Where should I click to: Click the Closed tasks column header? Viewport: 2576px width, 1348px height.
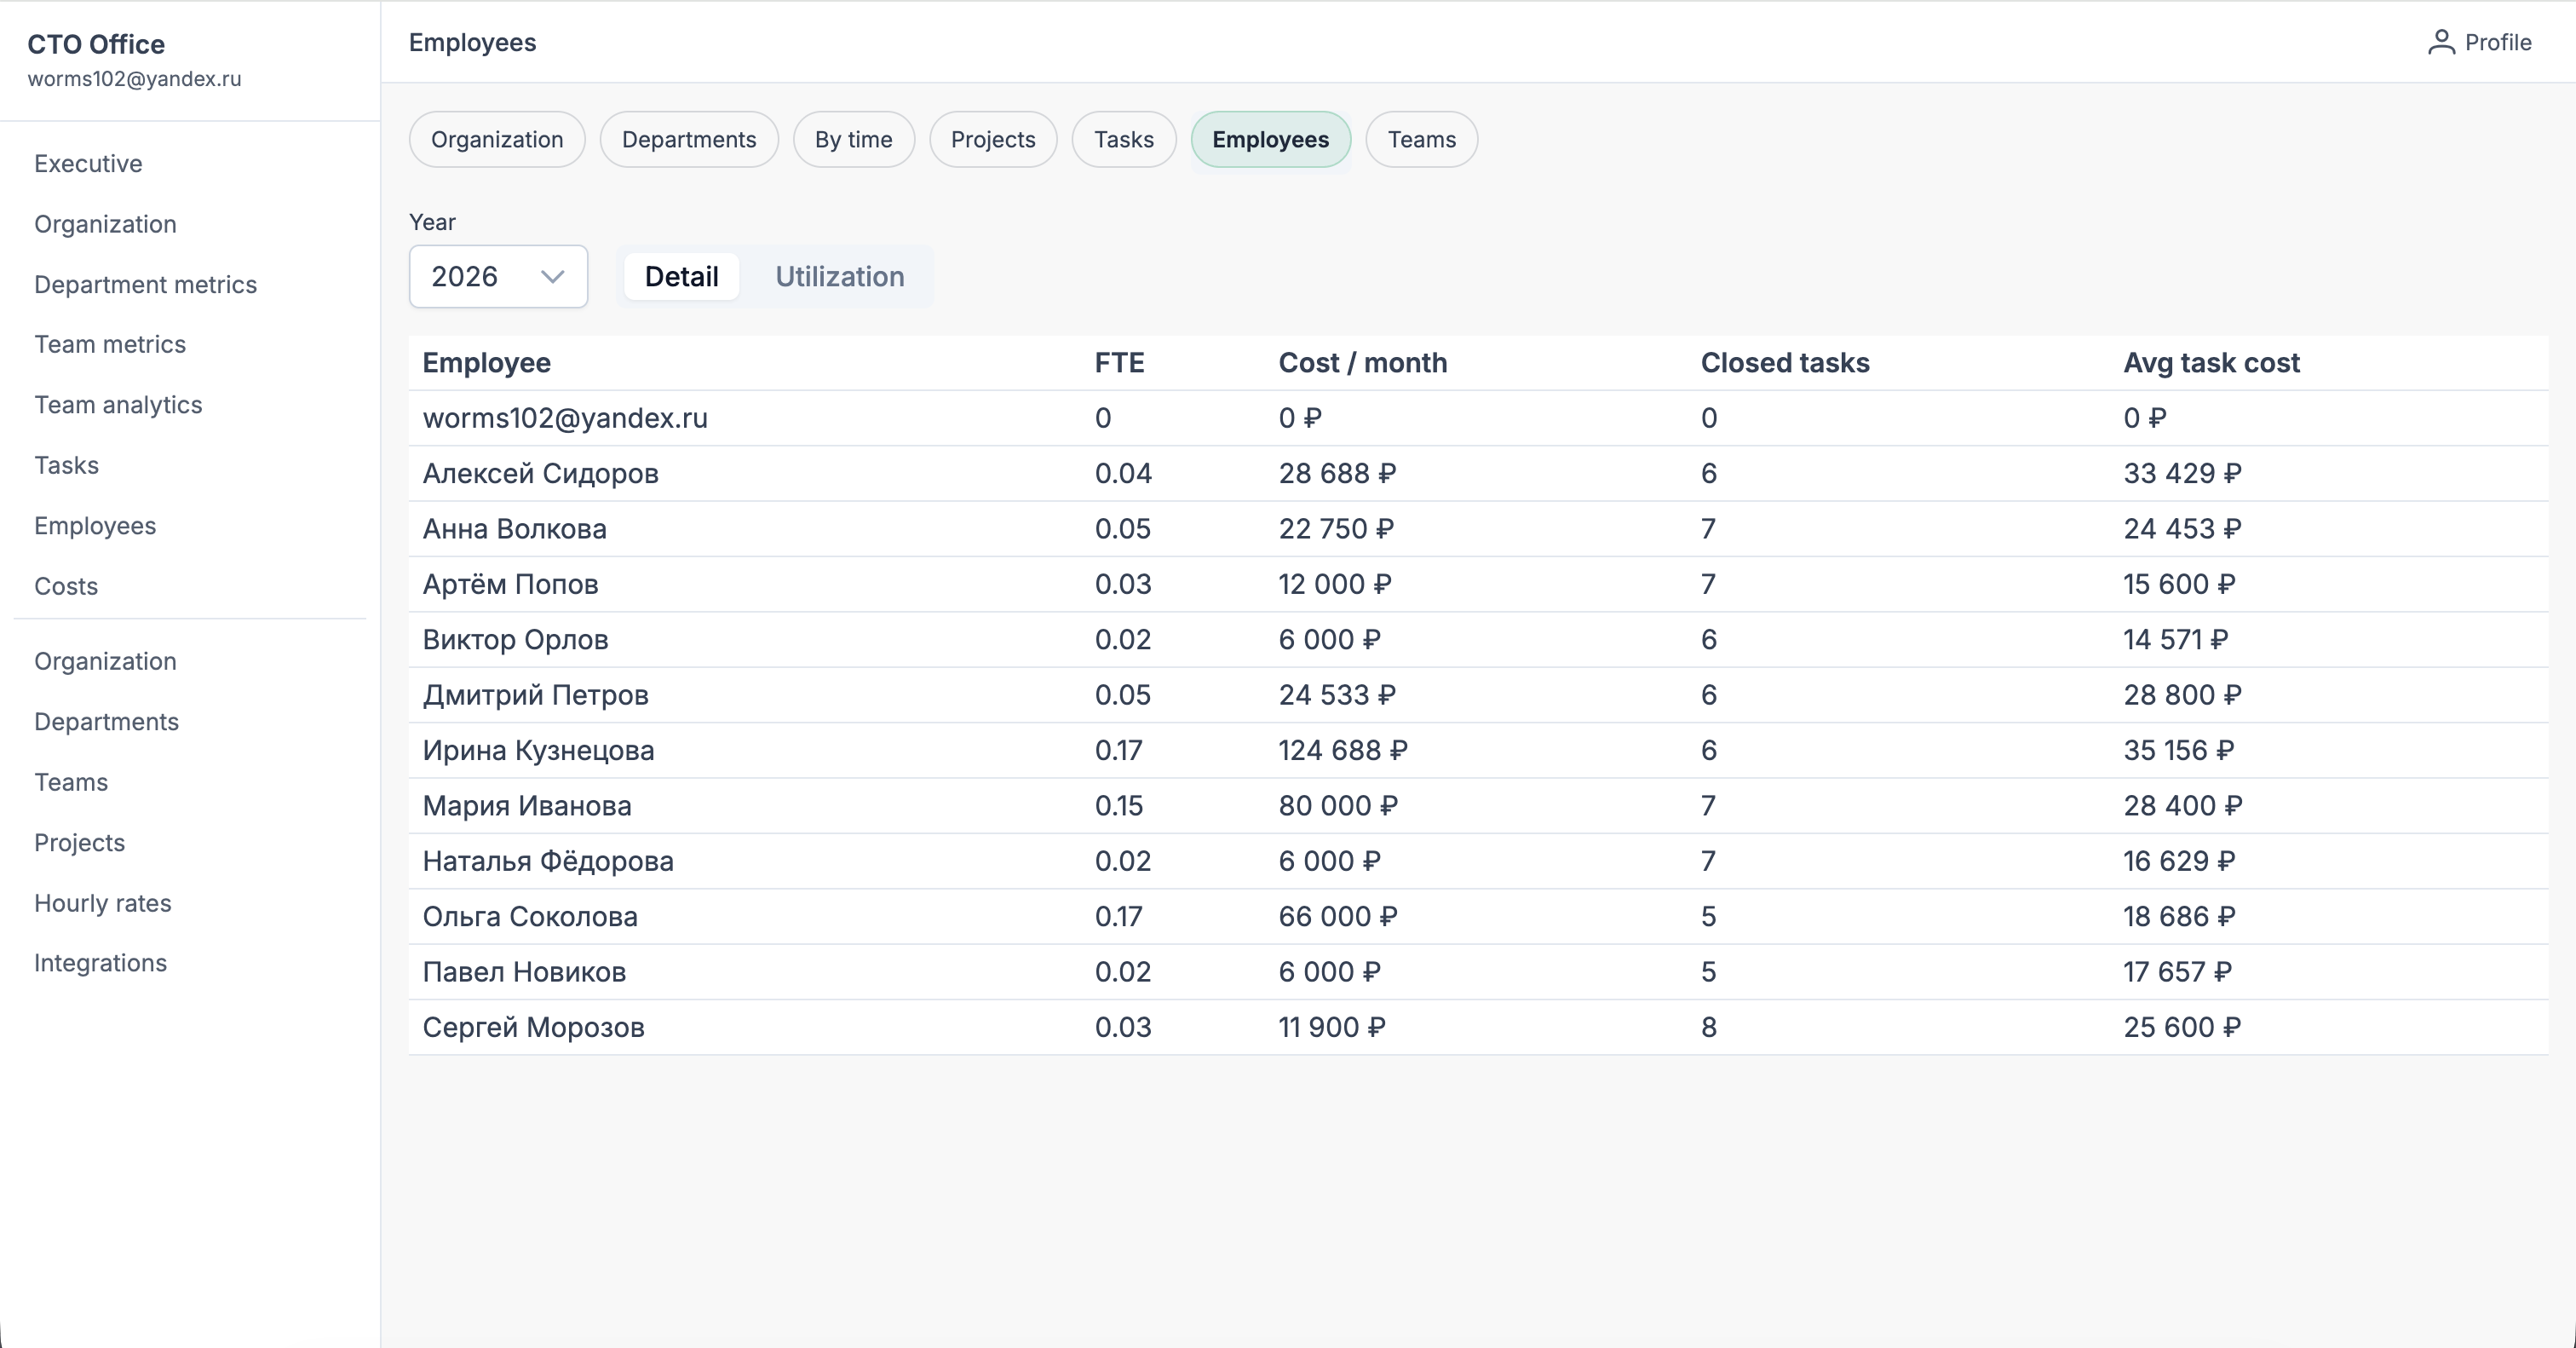(x=1785, y=363)
